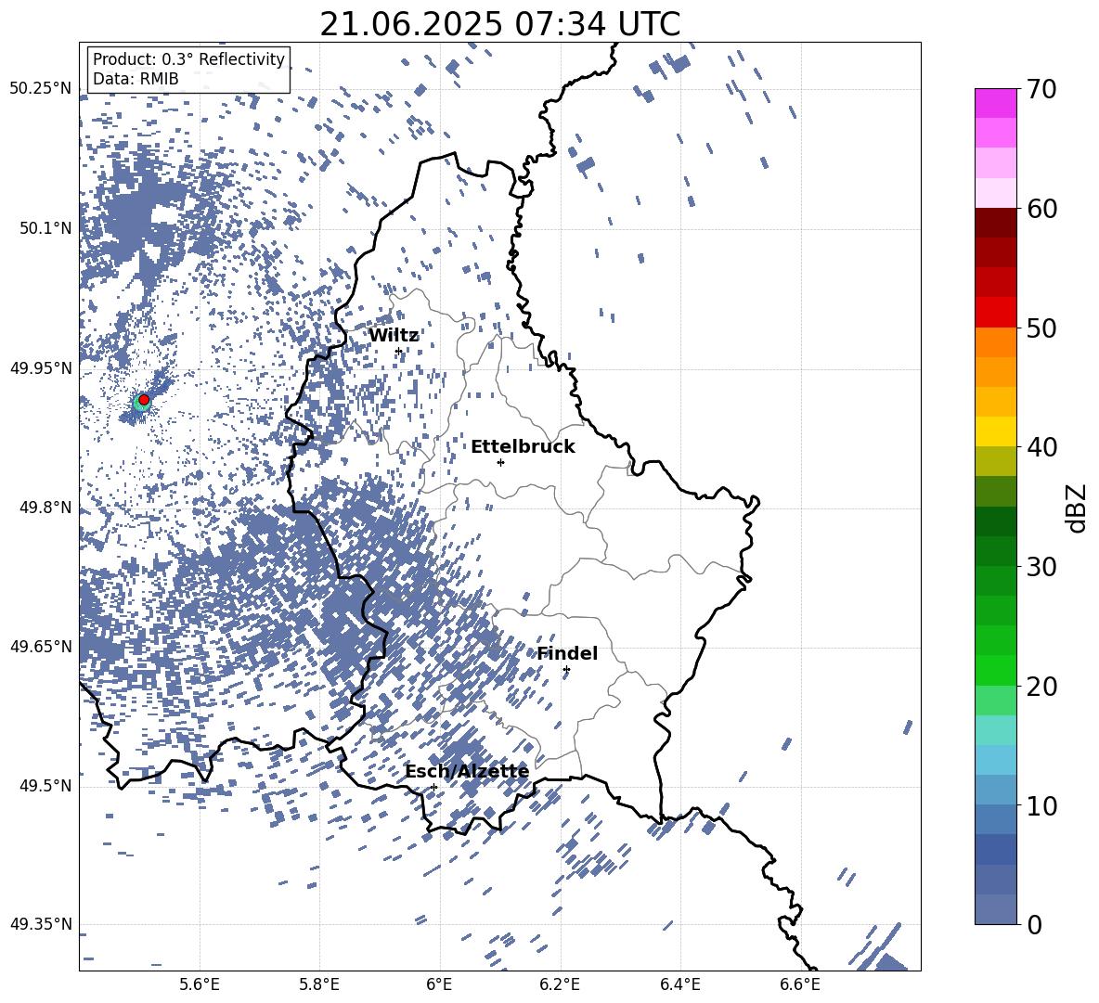Click the red radar site marker
This screenshot has height=1003, width=1099.
[144, 399]
